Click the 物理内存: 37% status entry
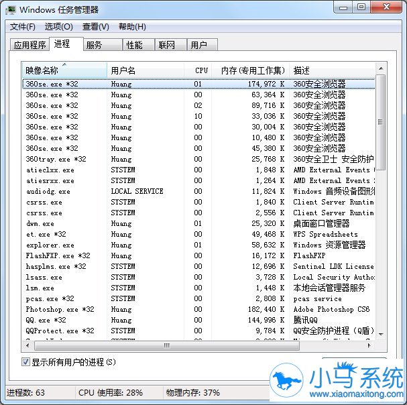Screen dimensions: 407x405 coord(193,392)
